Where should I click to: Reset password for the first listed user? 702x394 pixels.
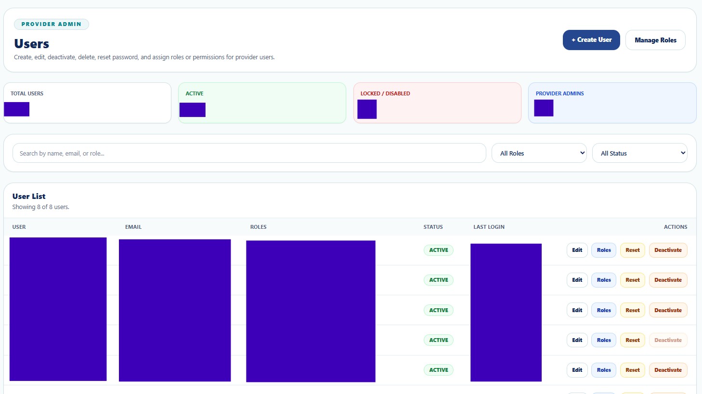pos(633,250)
